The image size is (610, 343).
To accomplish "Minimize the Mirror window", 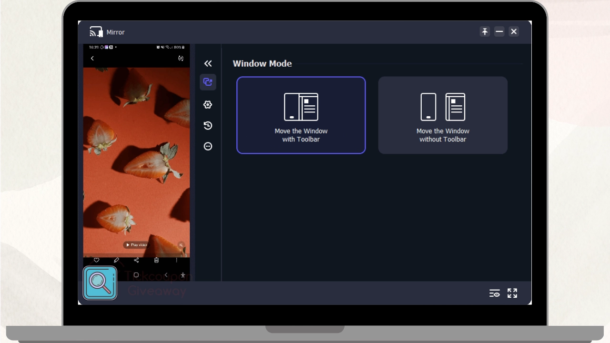I will point(499,31).
